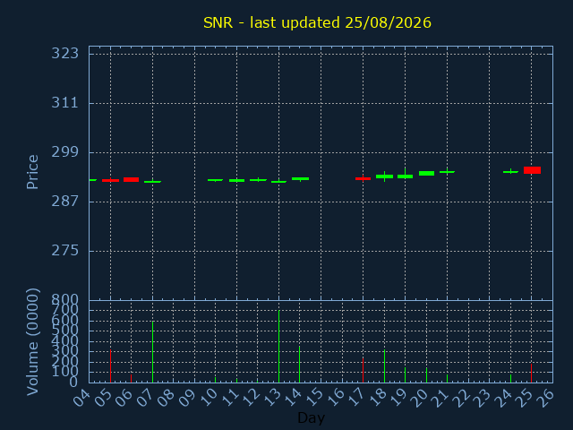This screenshot has width=573, height=430.
Task: Click the 275 price tick label
Action: 65,251
